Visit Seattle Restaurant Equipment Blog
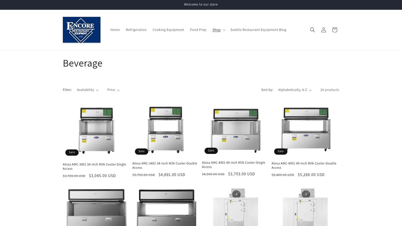The image size is (402, 226). pos(258,30)
